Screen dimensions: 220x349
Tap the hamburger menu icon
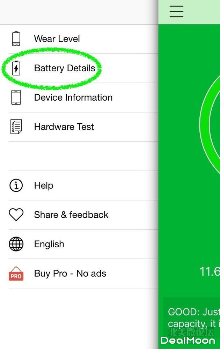click(176, 11)
